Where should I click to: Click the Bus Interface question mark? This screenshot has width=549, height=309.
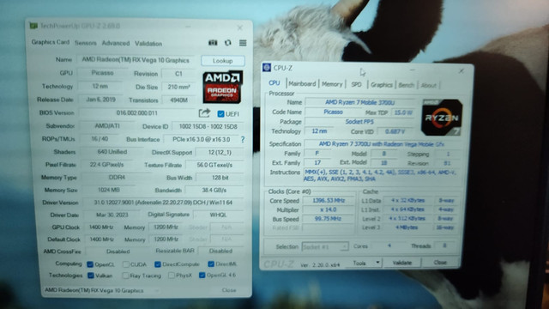(x=243, y=139)
